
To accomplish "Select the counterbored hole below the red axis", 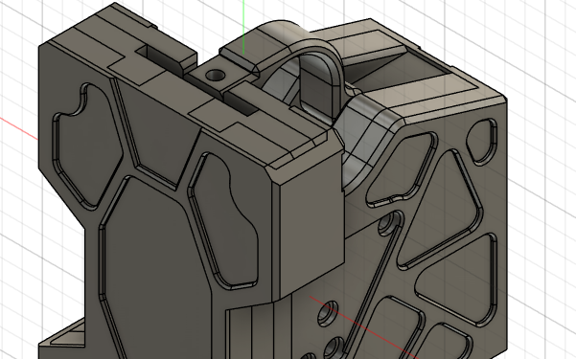I will point(329,313).
